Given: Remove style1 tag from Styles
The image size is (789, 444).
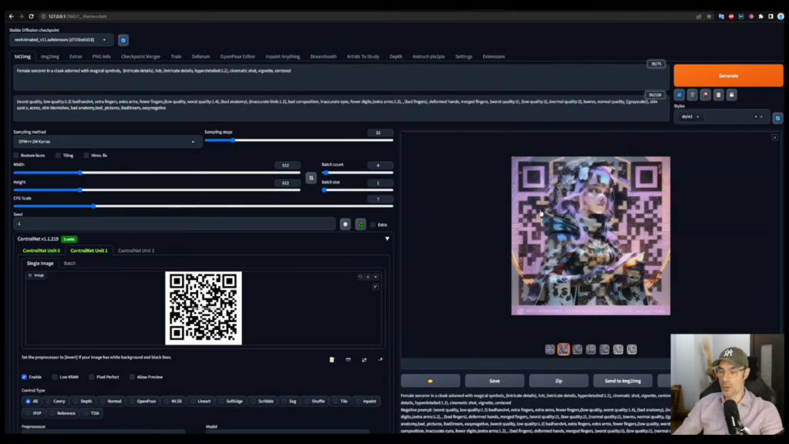Looking at the screenshot, I should [x=697, y=117].
